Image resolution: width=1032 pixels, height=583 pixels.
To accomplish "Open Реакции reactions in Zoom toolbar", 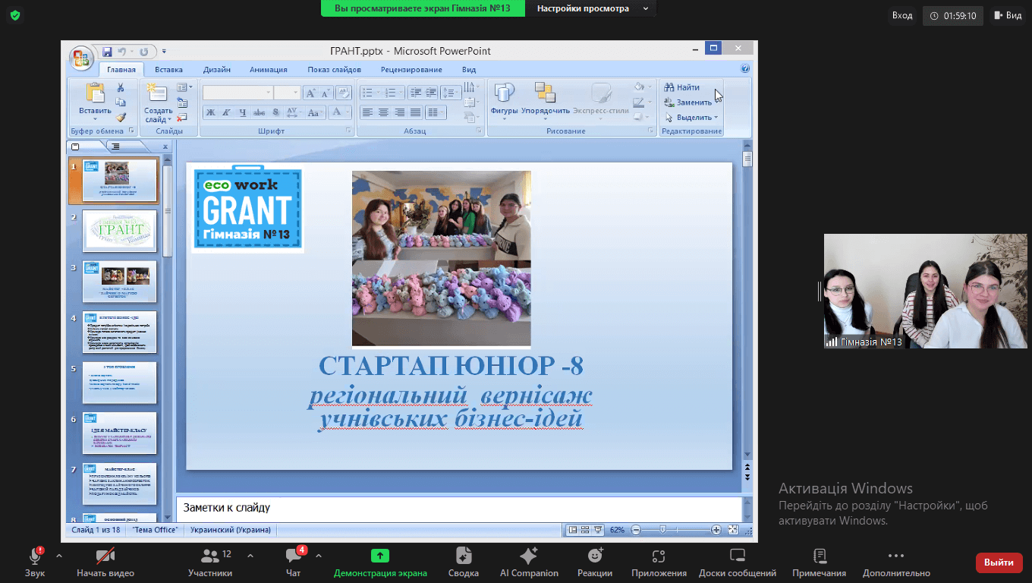I will 595,563.
